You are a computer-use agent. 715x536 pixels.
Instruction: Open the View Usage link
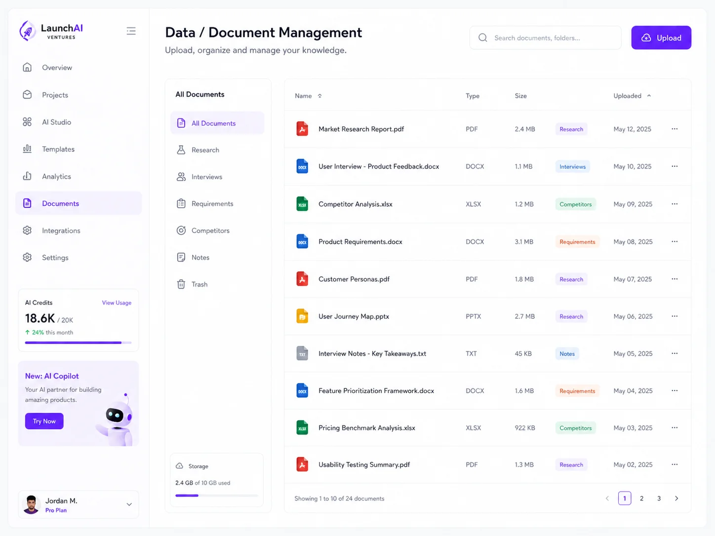point(117,303)
